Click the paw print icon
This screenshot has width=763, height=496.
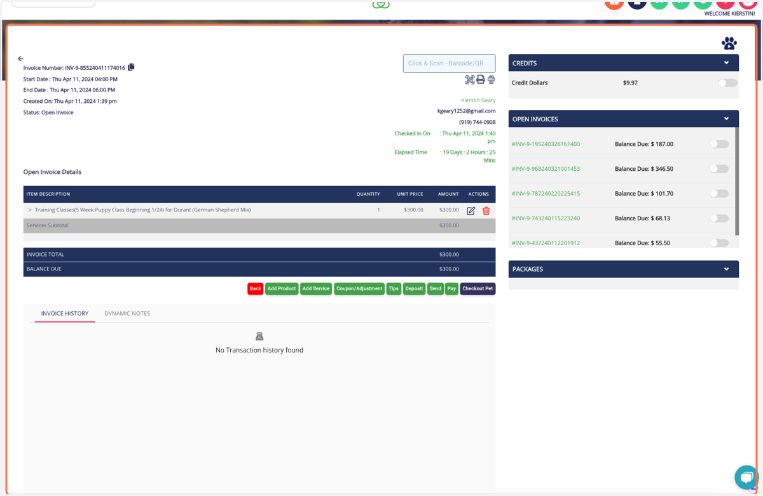[729, 43]
